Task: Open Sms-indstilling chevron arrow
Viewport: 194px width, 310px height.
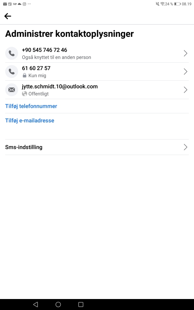Action: point(186,147)
